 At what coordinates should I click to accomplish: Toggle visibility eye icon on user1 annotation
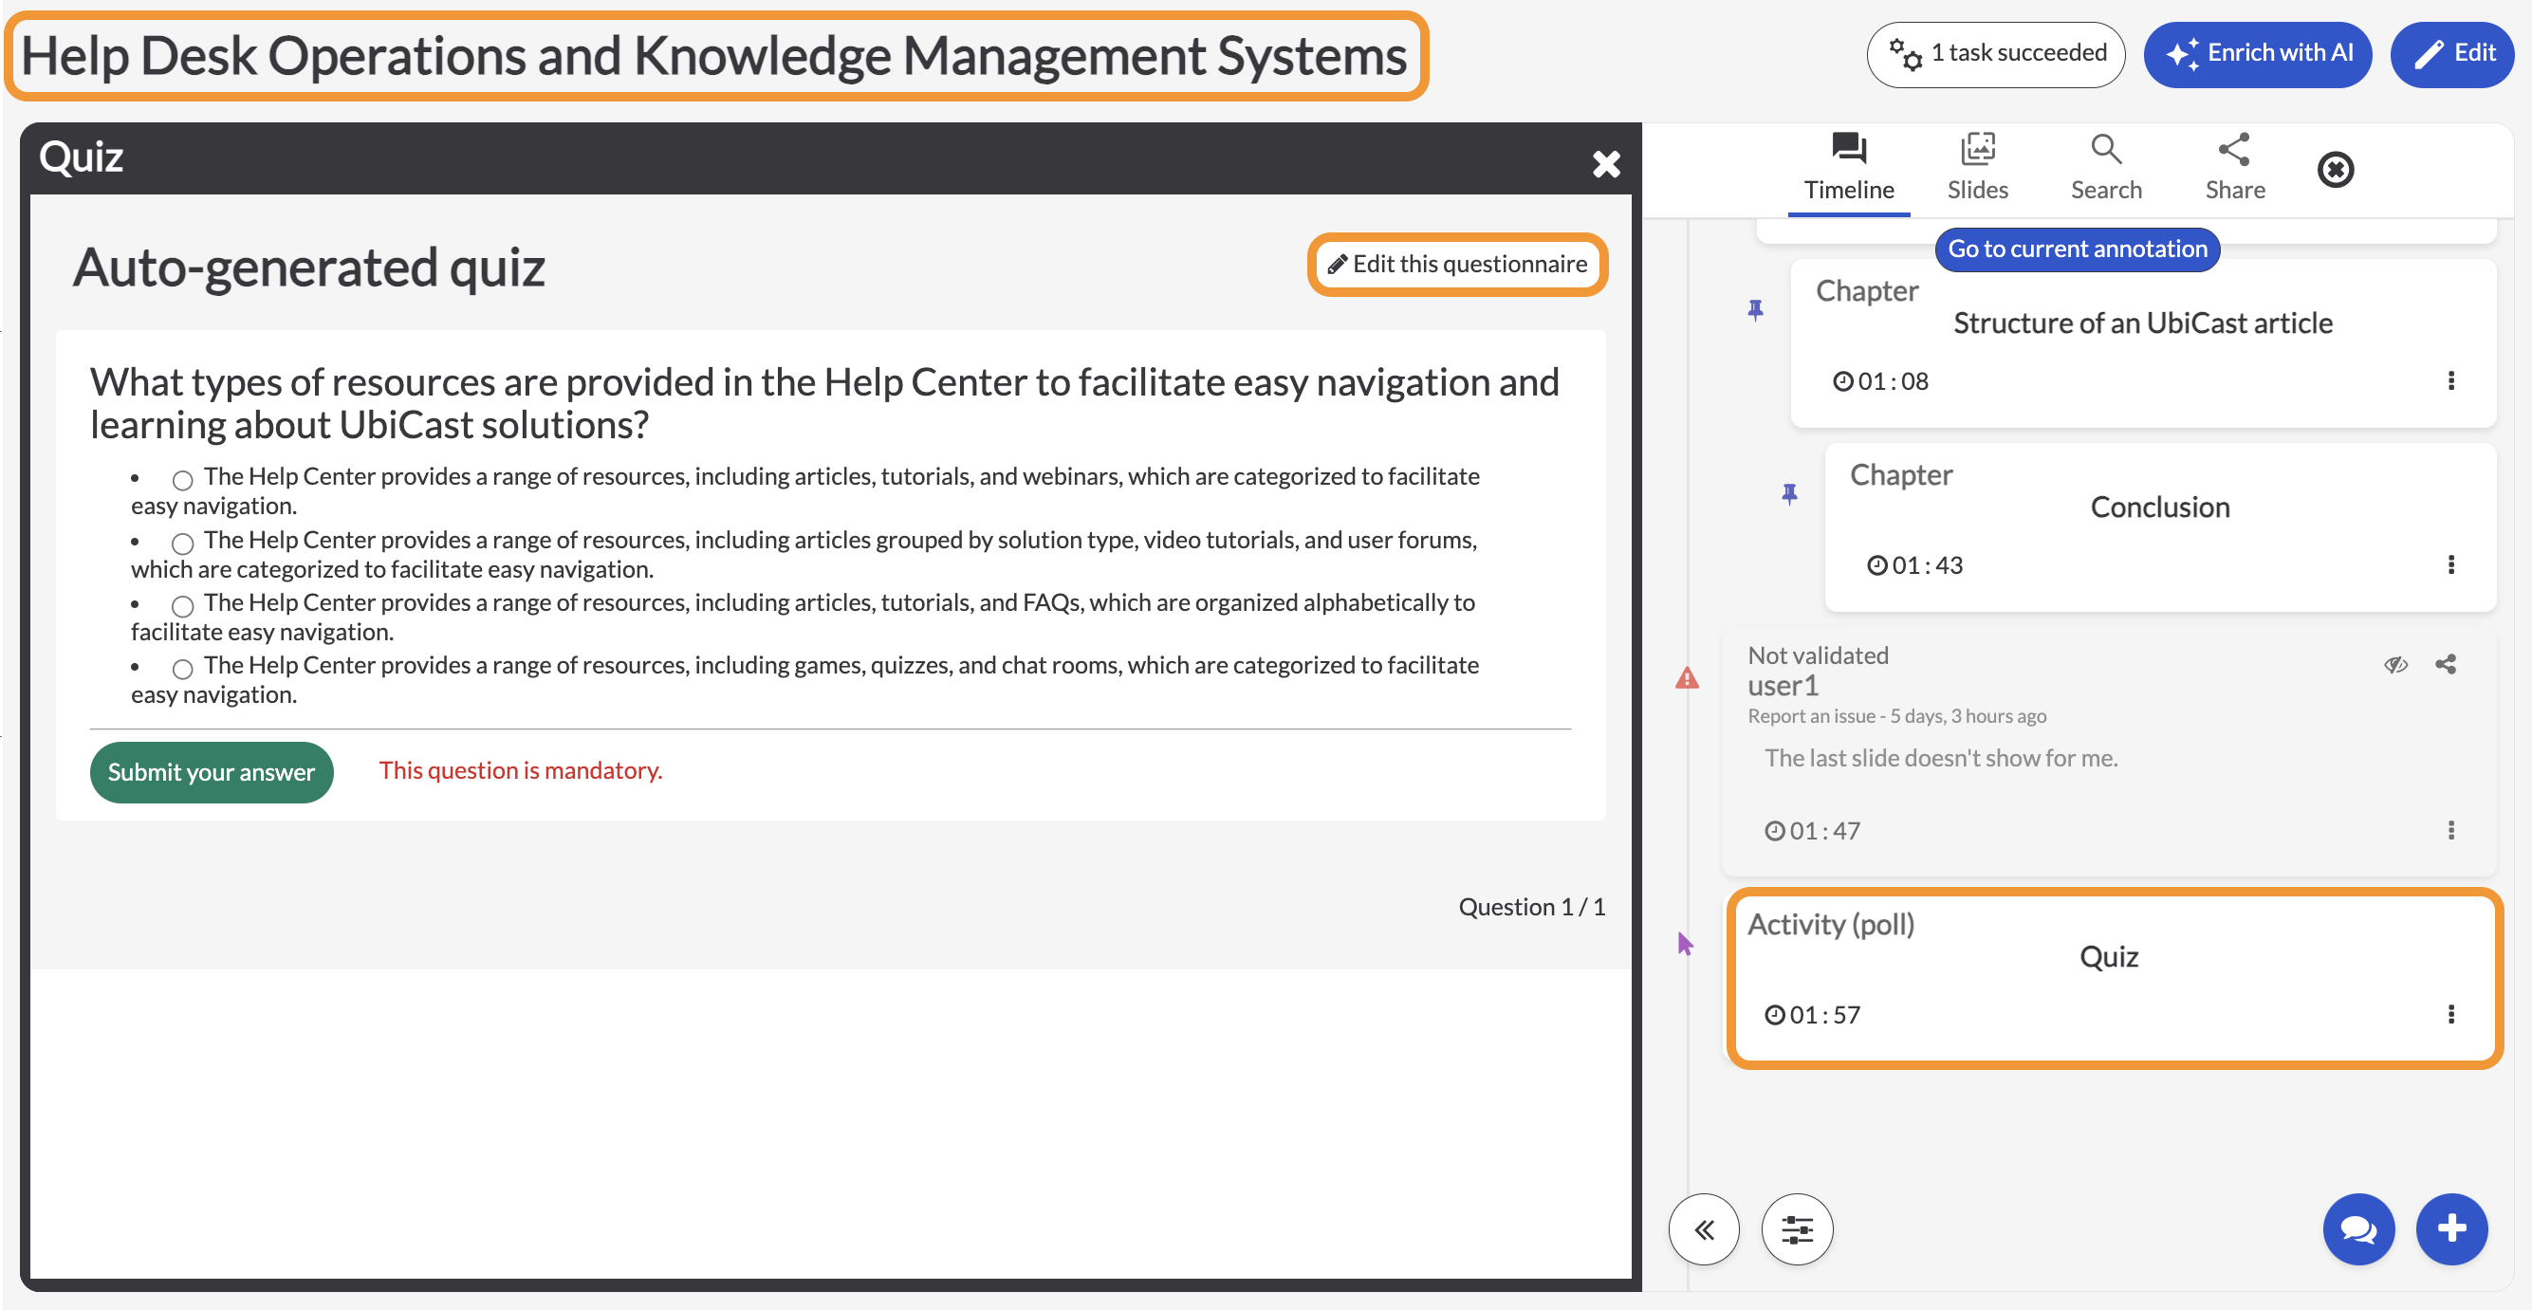tap(2394, 664)
